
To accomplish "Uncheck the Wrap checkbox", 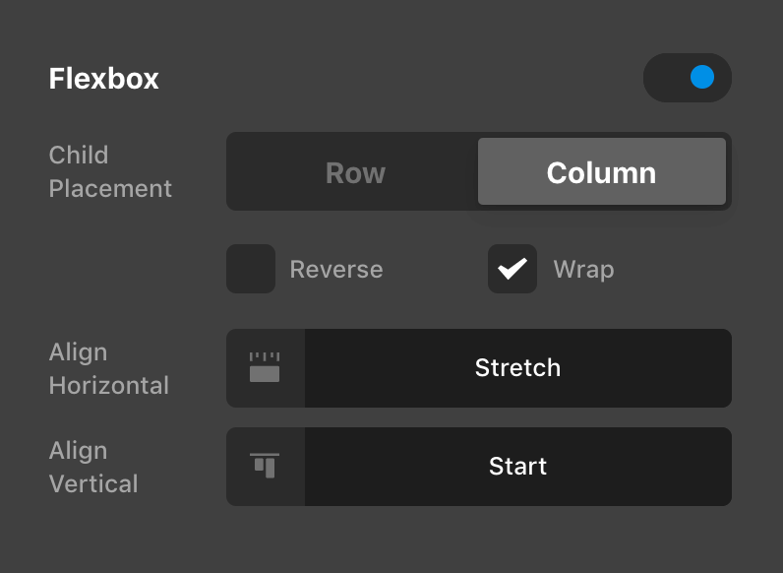I will [x=512, y=270].
